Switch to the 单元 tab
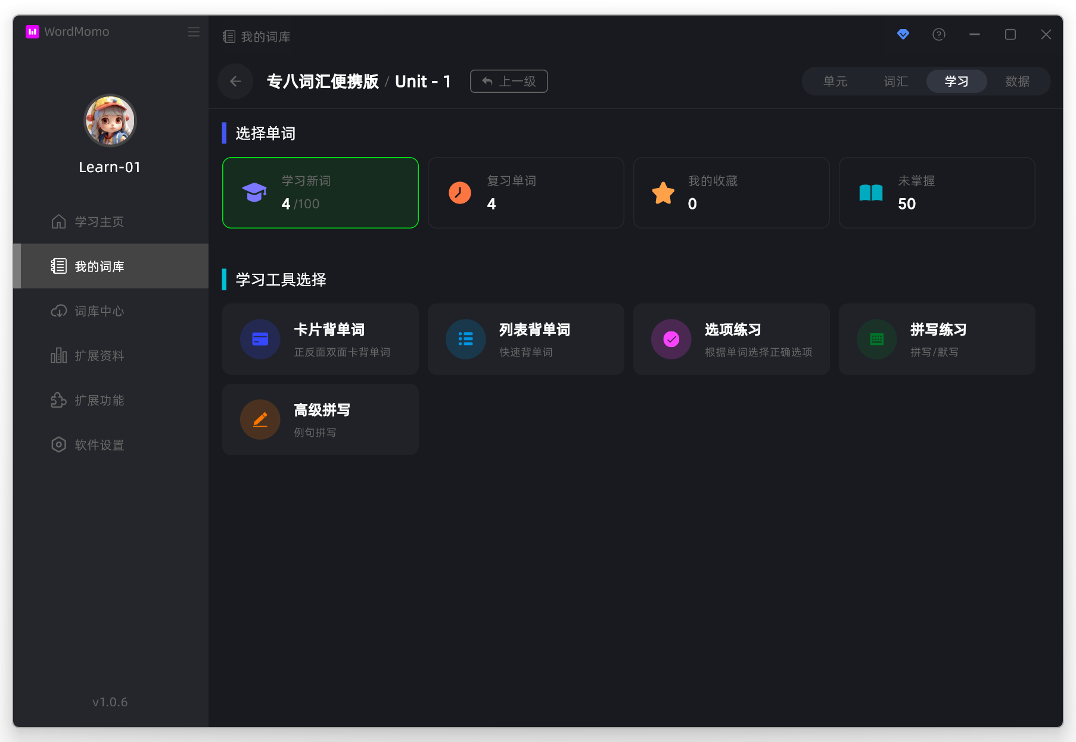Viewport: 1076px width, 742px height. (x=835, y=82)
